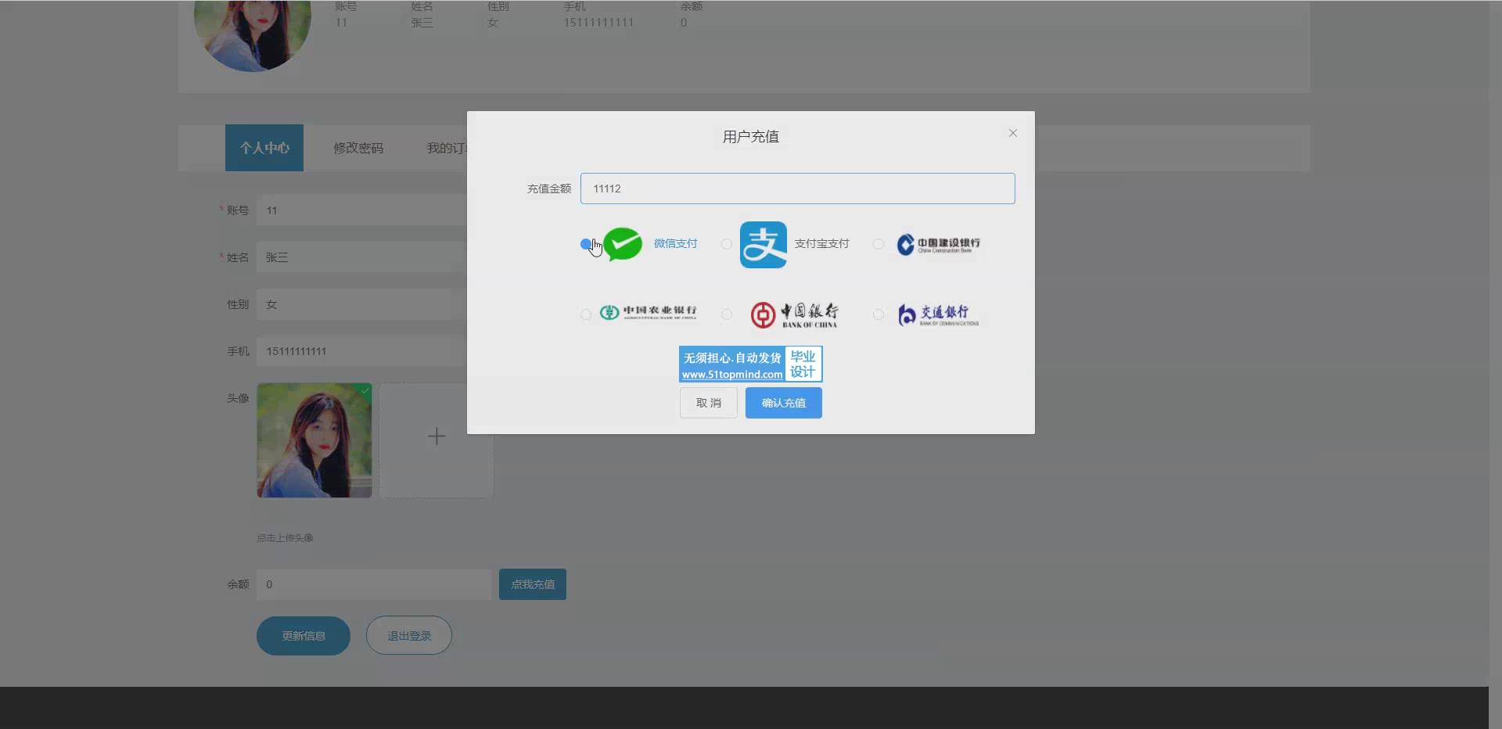This screenshot has width=1502, height=729.
Task: Click the plus box to upload avatar
Action: 437,440
